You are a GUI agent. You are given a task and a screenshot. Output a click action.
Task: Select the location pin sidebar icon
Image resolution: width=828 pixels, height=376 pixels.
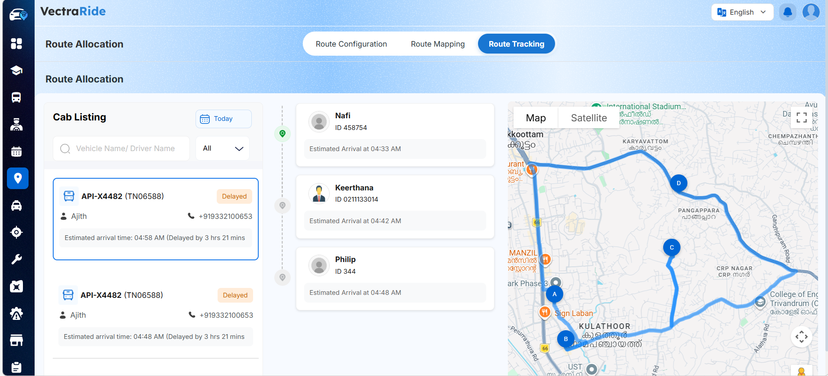pos(18,178)
